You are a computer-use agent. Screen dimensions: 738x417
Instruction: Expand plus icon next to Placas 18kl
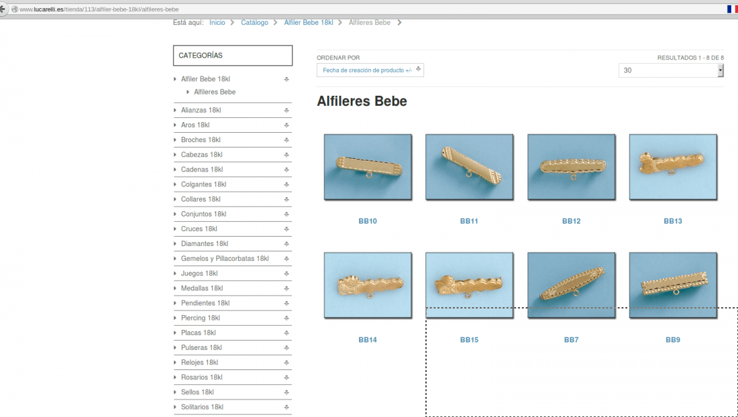[x=286, y=333]
